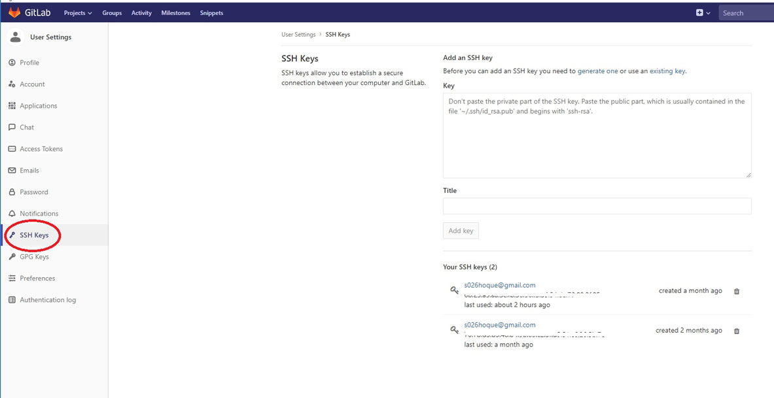Click the User Settings avatar icon

[16, 37]
